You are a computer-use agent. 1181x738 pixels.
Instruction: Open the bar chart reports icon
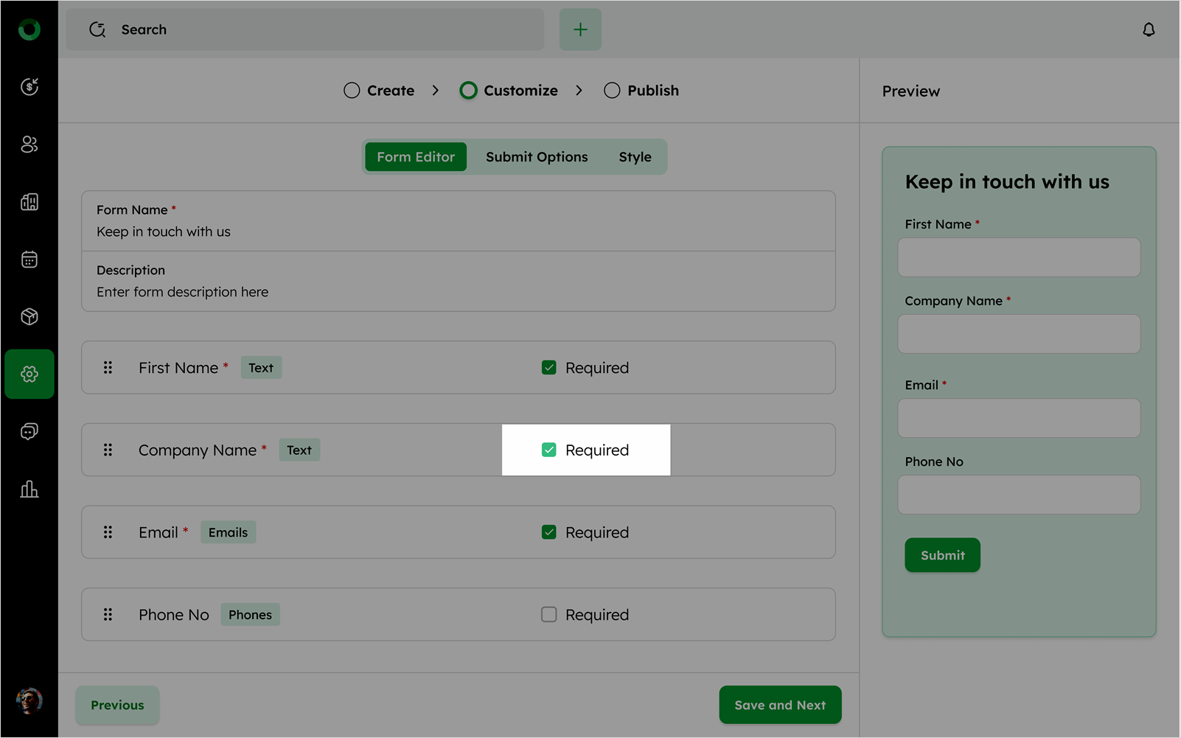(29, 489)
